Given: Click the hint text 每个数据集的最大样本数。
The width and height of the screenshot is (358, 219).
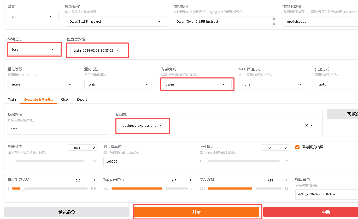Looking at the screenshot, I should 121,153.
